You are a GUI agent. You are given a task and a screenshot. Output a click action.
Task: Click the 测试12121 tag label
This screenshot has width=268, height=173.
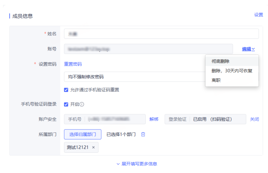[x=78, y=147]
